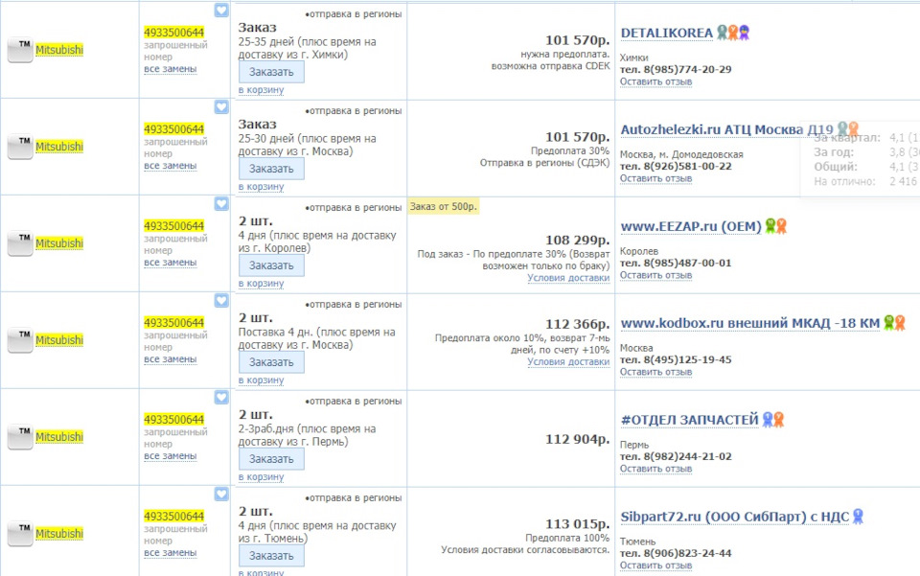
Task: Click TM brand icon in Sibpart72.ru row
Action: pos(20,534)
